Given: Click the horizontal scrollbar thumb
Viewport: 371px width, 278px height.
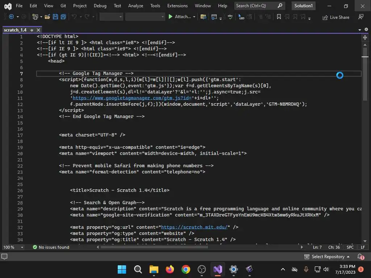Looking at the screenshot, I should 154,247.
